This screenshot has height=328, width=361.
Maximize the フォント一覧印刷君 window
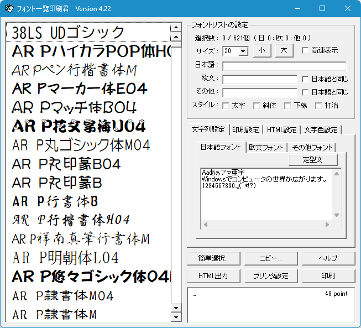pyautogui.click(x=322, y=8)
